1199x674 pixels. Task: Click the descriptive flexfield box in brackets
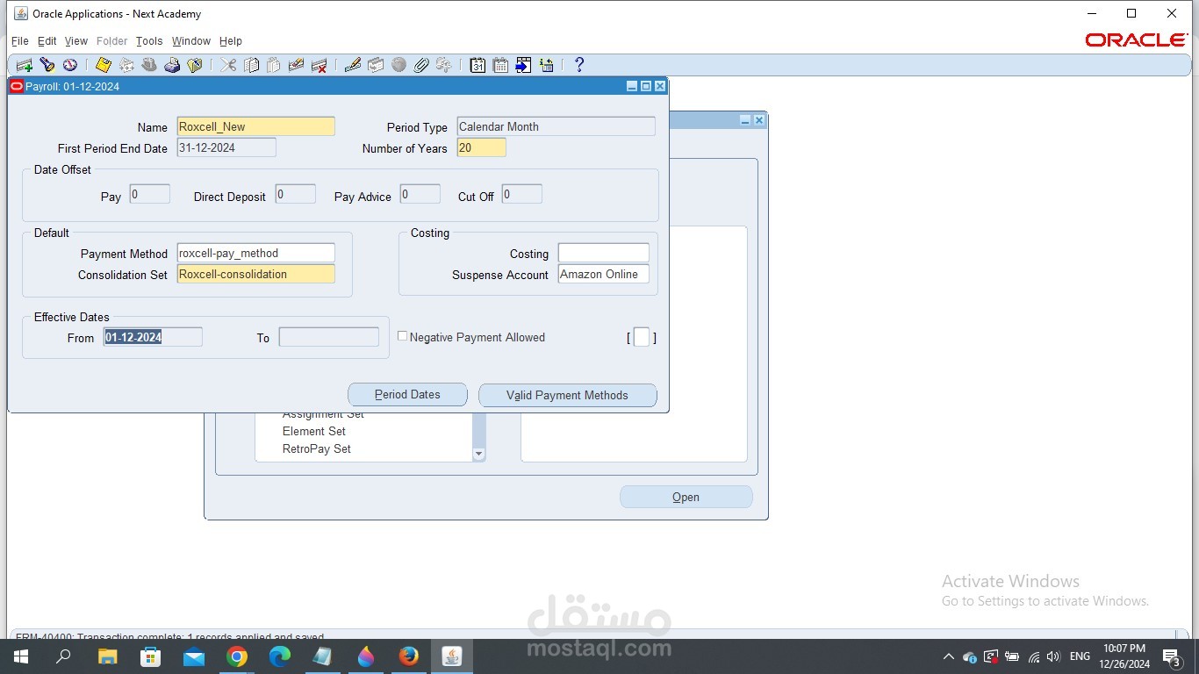[x=642, y=337]
